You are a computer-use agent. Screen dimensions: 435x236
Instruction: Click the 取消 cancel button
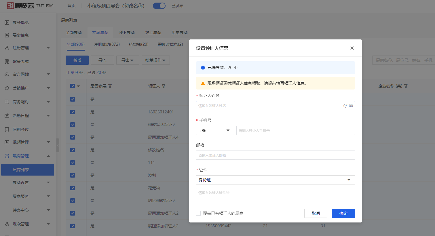click(x=316, y=213)
